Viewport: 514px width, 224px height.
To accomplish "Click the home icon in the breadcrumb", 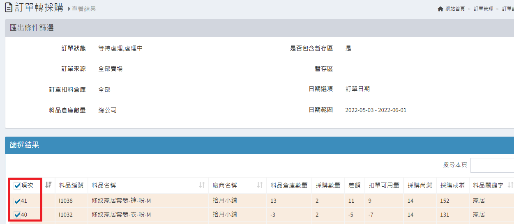I will 440,9.
